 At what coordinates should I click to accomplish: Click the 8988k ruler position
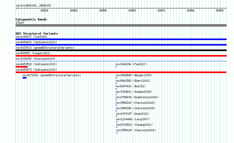(x=191, y=10)
